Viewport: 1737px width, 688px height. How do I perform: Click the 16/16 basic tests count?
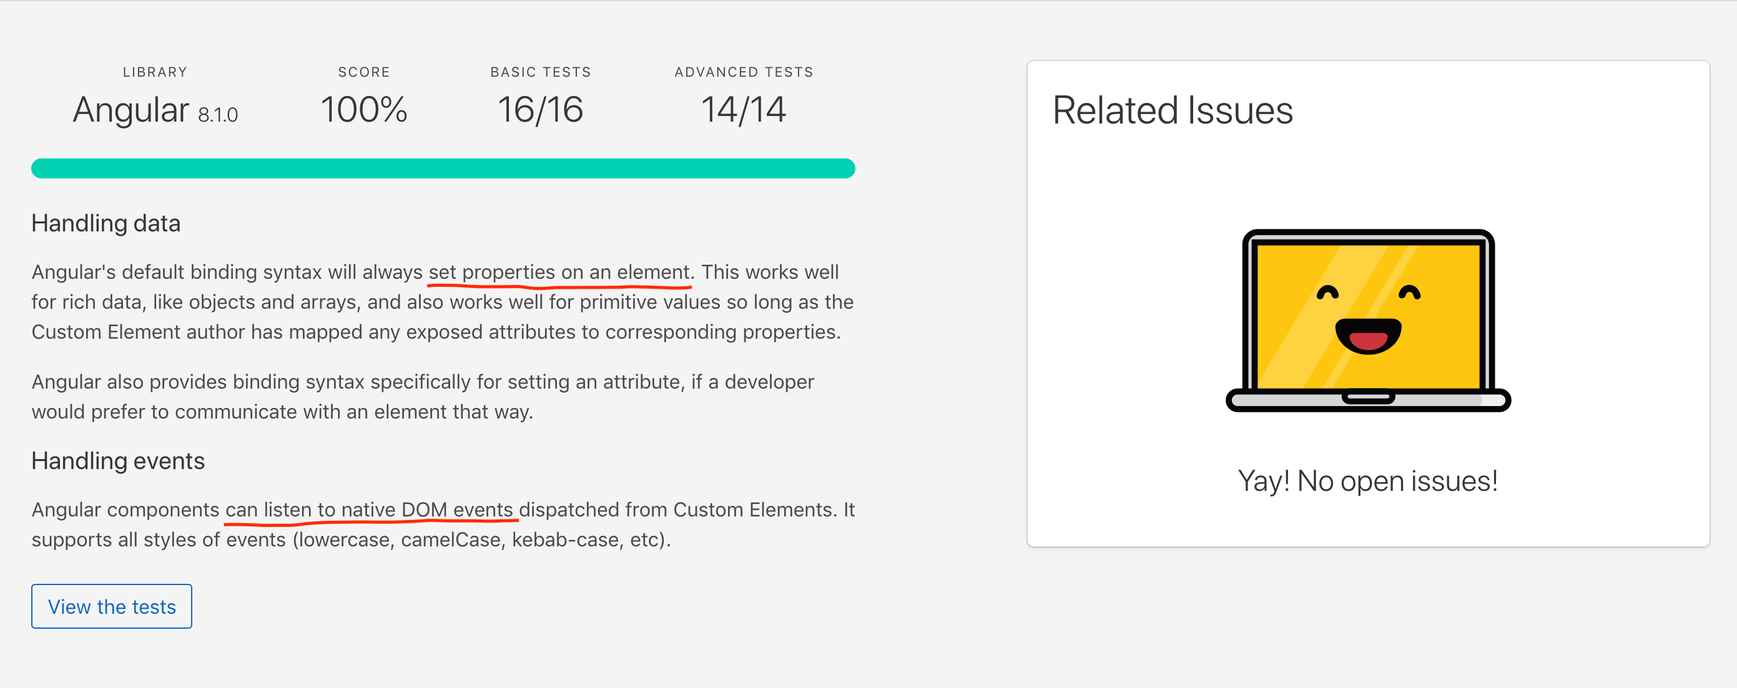[x=540, y=109]
